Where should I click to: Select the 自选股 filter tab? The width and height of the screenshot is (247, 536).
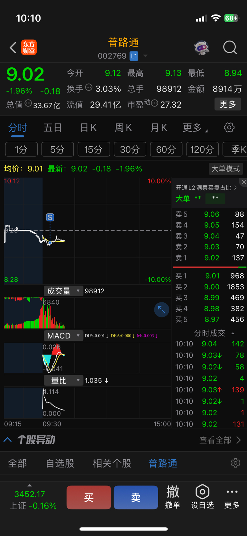(x=60, y=463)
